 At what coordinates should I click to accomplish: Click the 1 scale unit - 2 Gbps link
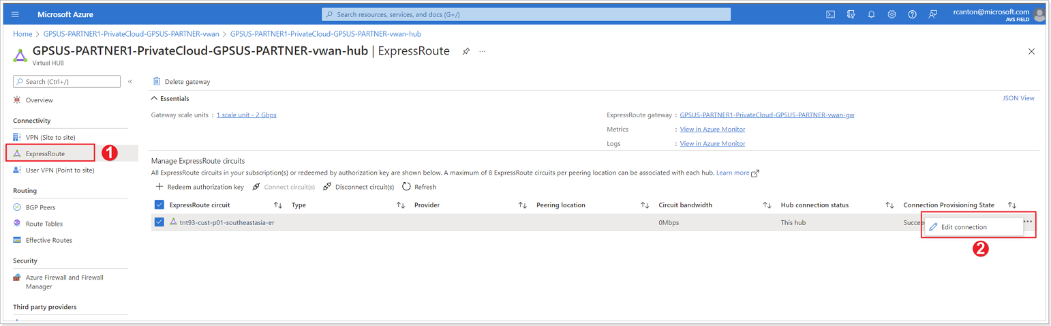pos(247,115)
